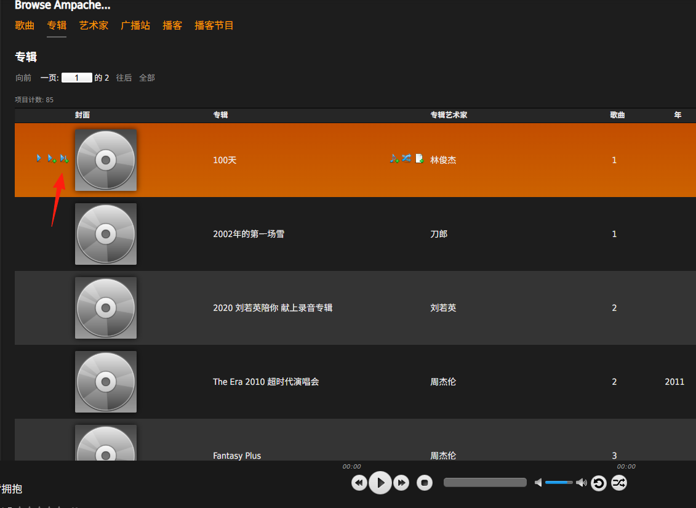Open the Fantasy Plus album
Image resolution: width=696 pixels, height=508 pixels.
237,456
